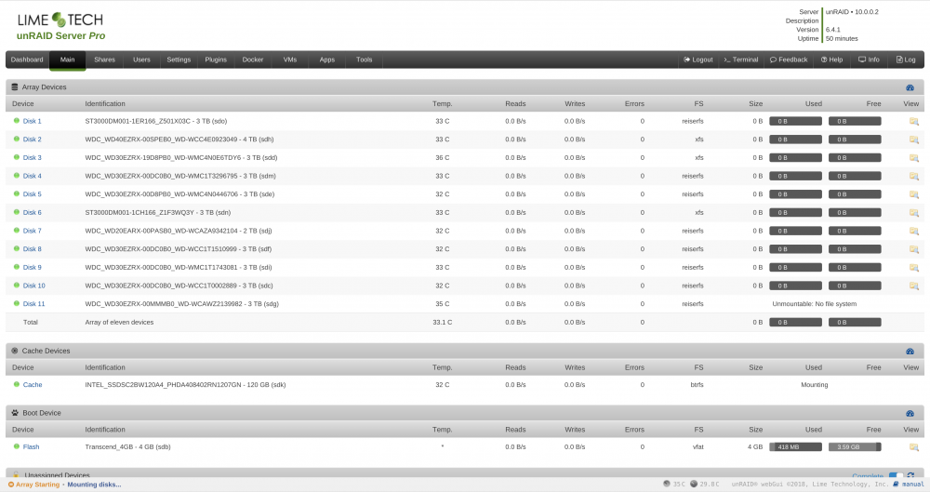Viewport: 930px width, 492px height.
Task: Click the Boot Device section header
Action: 465,413
